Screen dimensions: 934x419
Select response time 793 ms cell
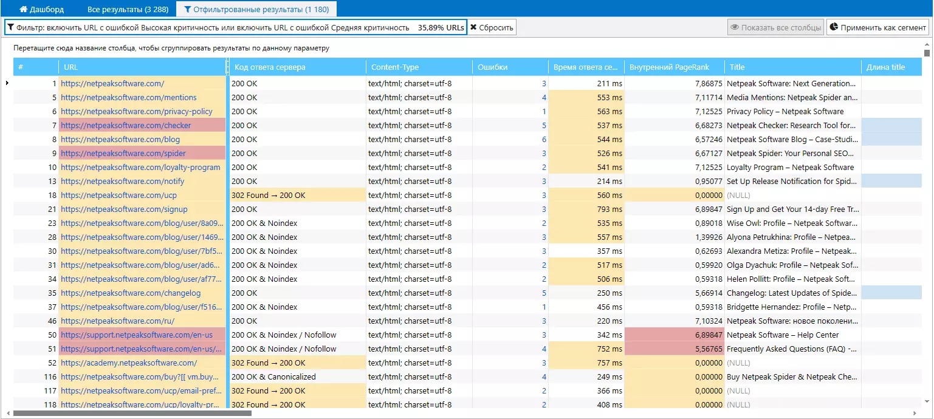tap(586, 209)
